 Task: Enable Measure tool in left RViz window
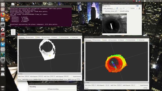click(54, 37)
